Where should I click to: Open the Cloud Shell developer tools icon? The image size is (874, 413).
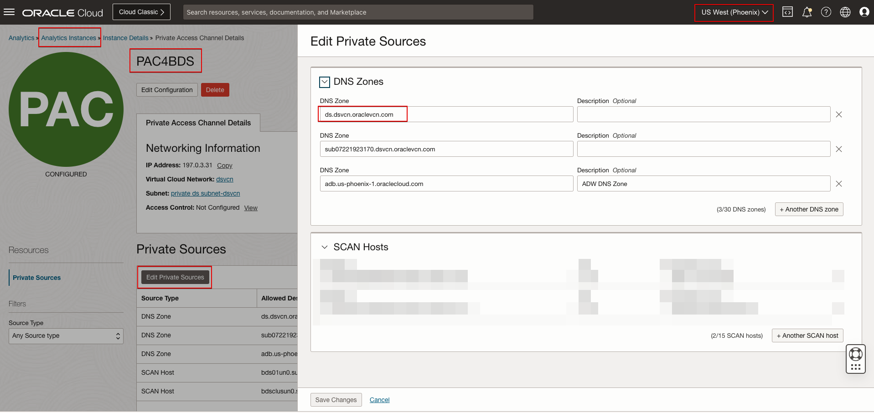[x=787, y=12]
